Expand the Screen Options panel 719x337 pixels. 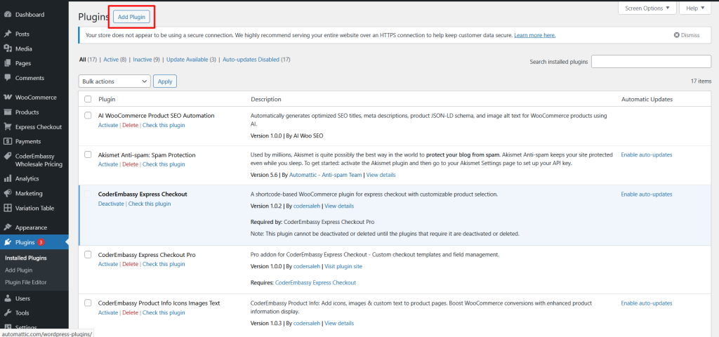coord(647,8)
